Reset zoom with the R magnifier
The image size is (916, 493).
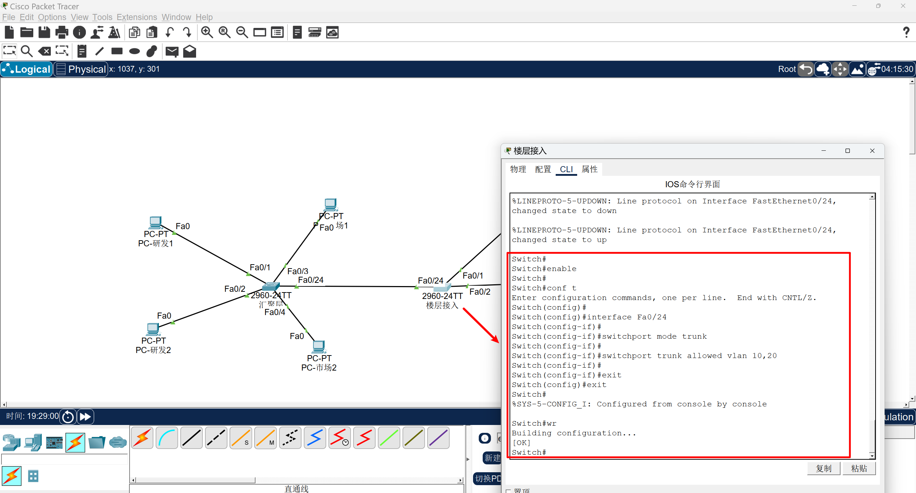point(224,33)
